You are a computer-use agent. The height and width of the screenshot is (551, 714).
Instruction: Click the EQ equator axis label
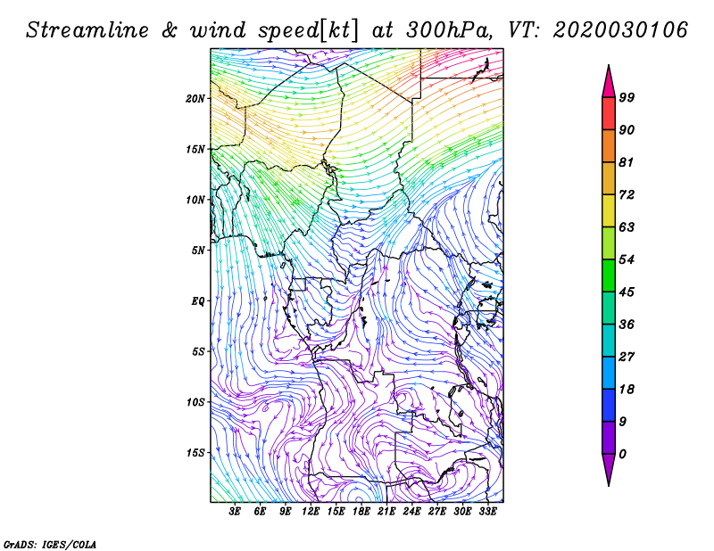coord(198,301)
